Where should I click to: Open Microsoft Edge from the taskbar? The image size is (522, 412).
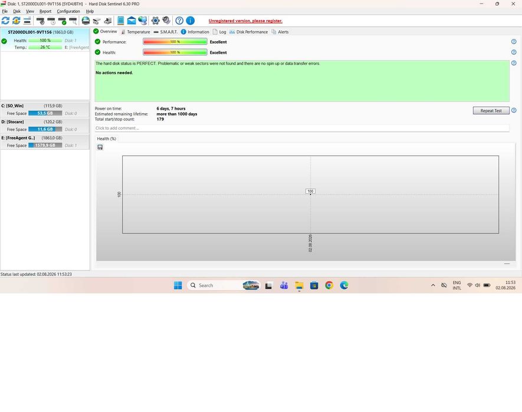(x=344, y=285)
